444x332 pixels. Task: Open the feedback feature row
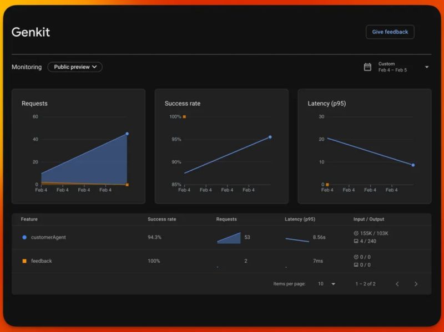pyautogui.click(x=221, y=261)
